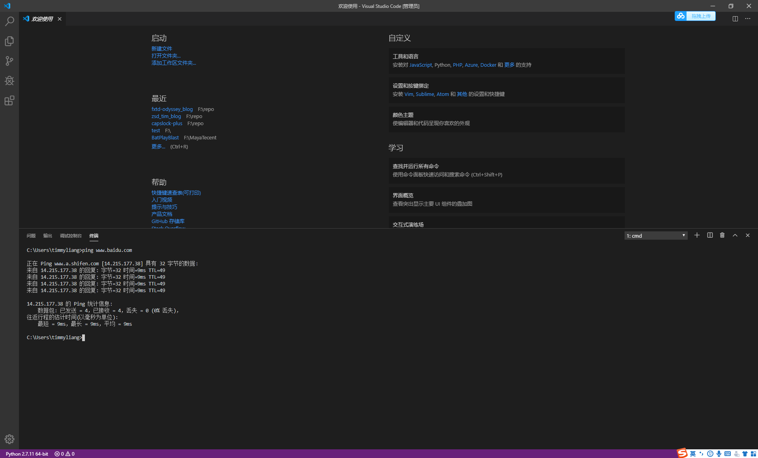The width and height of the screenshot is (758, 458).
Task: Open recent folder BatPlayBlast
Action: click(x=165, y=137)
